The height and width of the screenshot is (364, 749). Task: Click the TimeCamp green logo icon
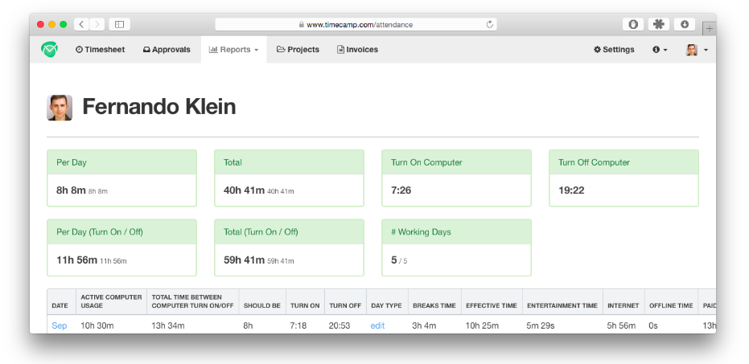coord(50,49)
